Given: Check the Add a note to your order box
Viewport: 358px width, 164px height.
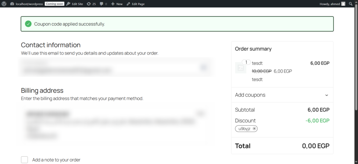Looking at the screenshot, I should click(24, 160).
